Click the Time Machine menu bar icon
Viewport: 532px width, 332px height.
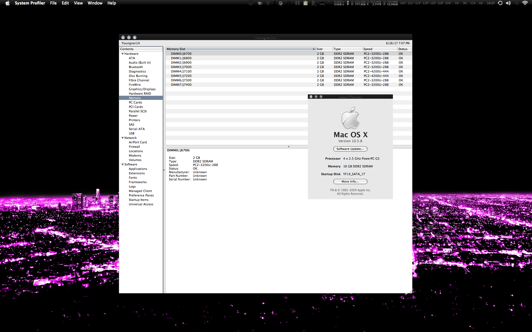(x=500, y=3)
